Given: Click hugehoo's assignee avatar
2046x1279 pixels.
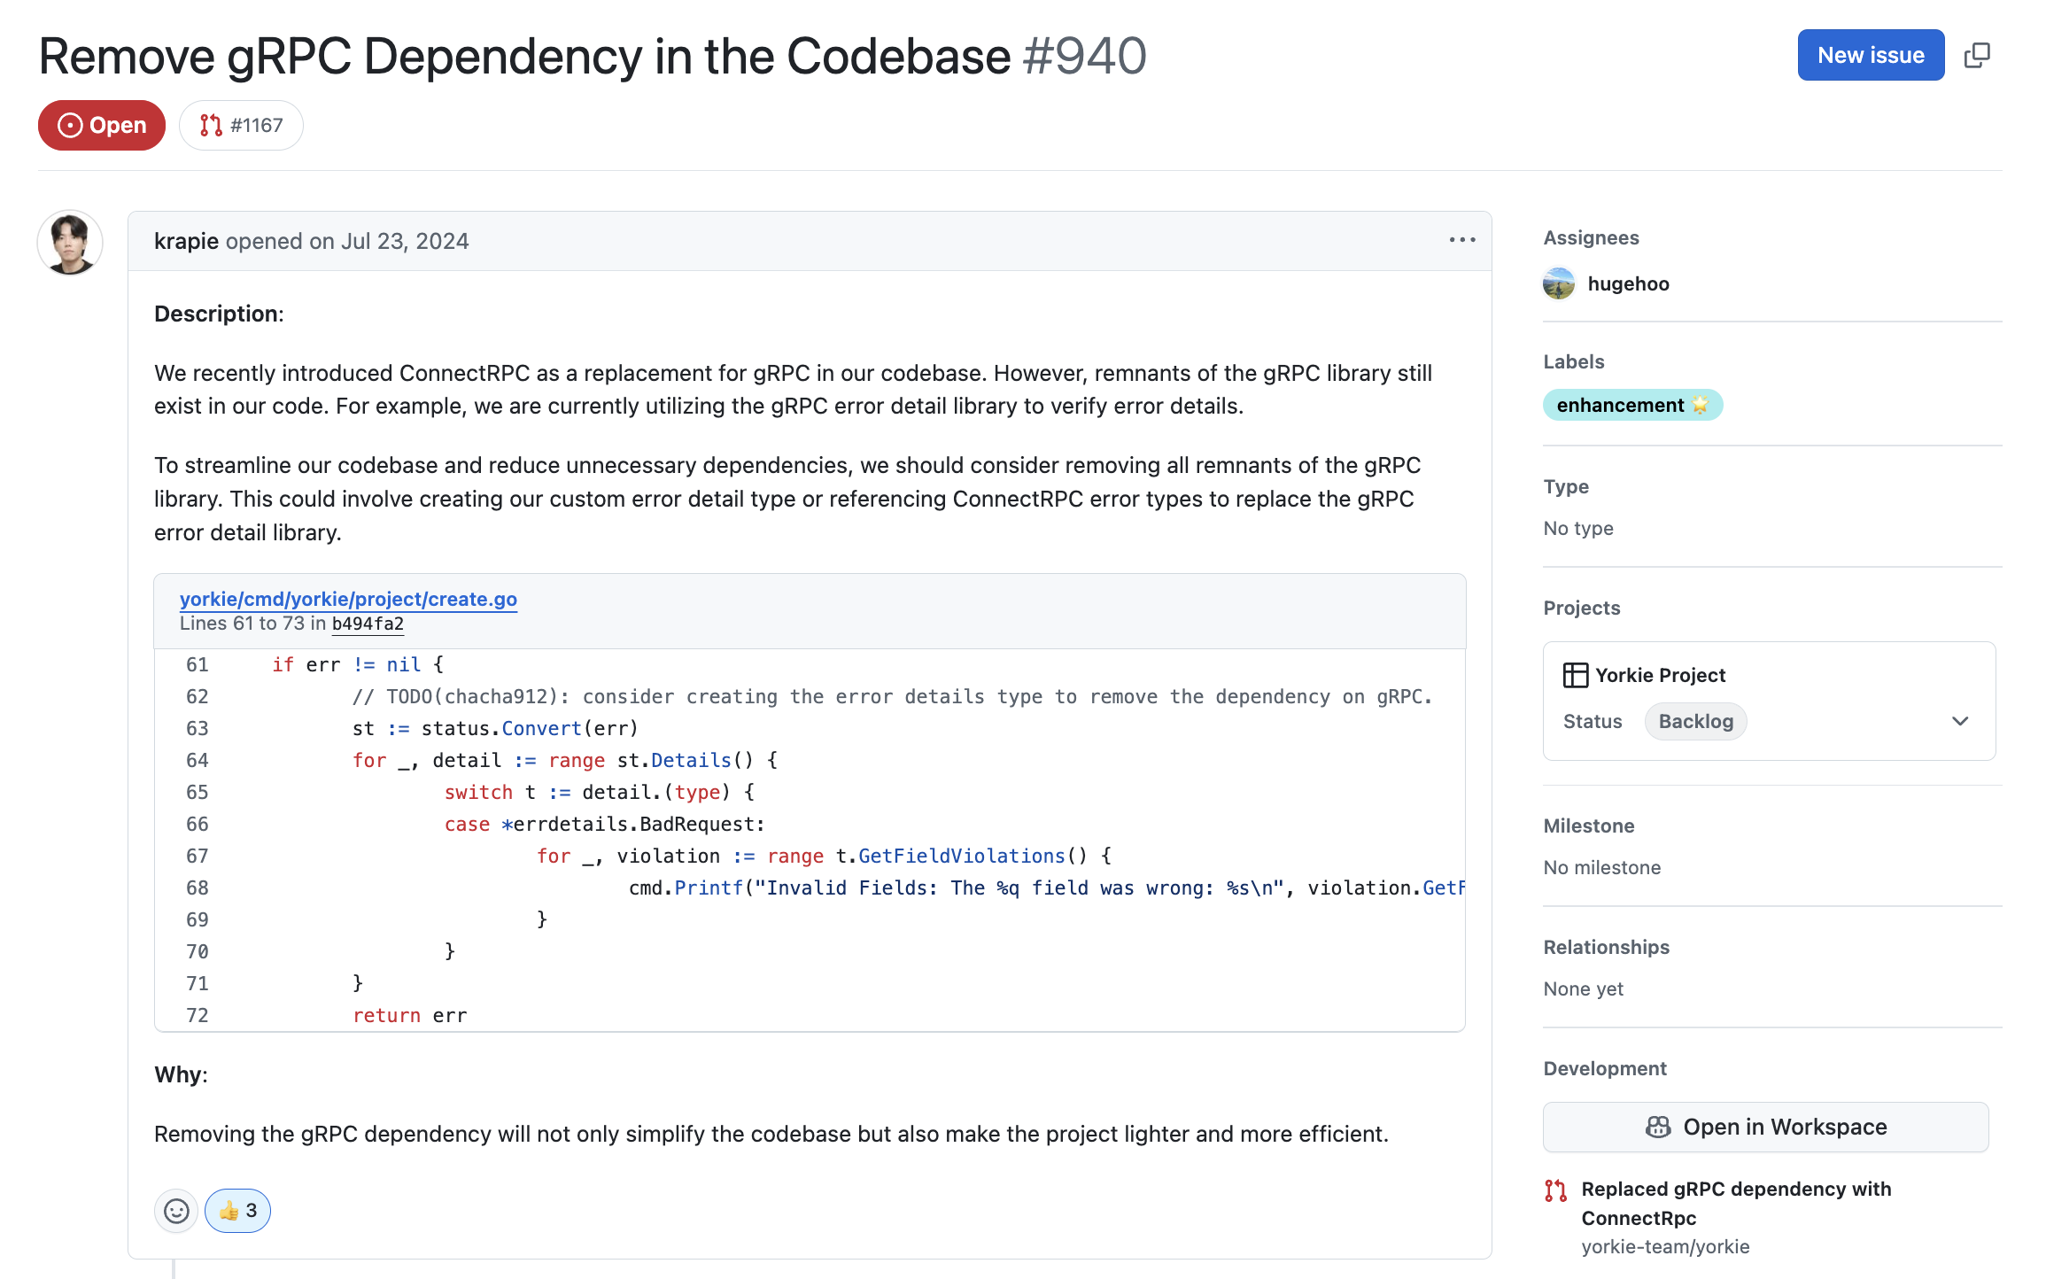Looking at the screenshot, I should [1559, 283].
